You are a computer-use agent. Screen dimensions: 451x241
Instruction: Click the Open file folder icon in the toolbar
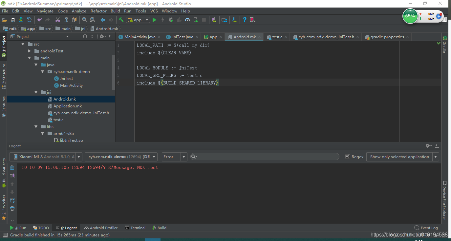(5, 20)
